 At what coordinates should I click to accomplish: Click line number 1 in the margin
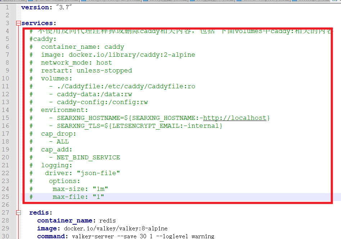click(7, 7)
